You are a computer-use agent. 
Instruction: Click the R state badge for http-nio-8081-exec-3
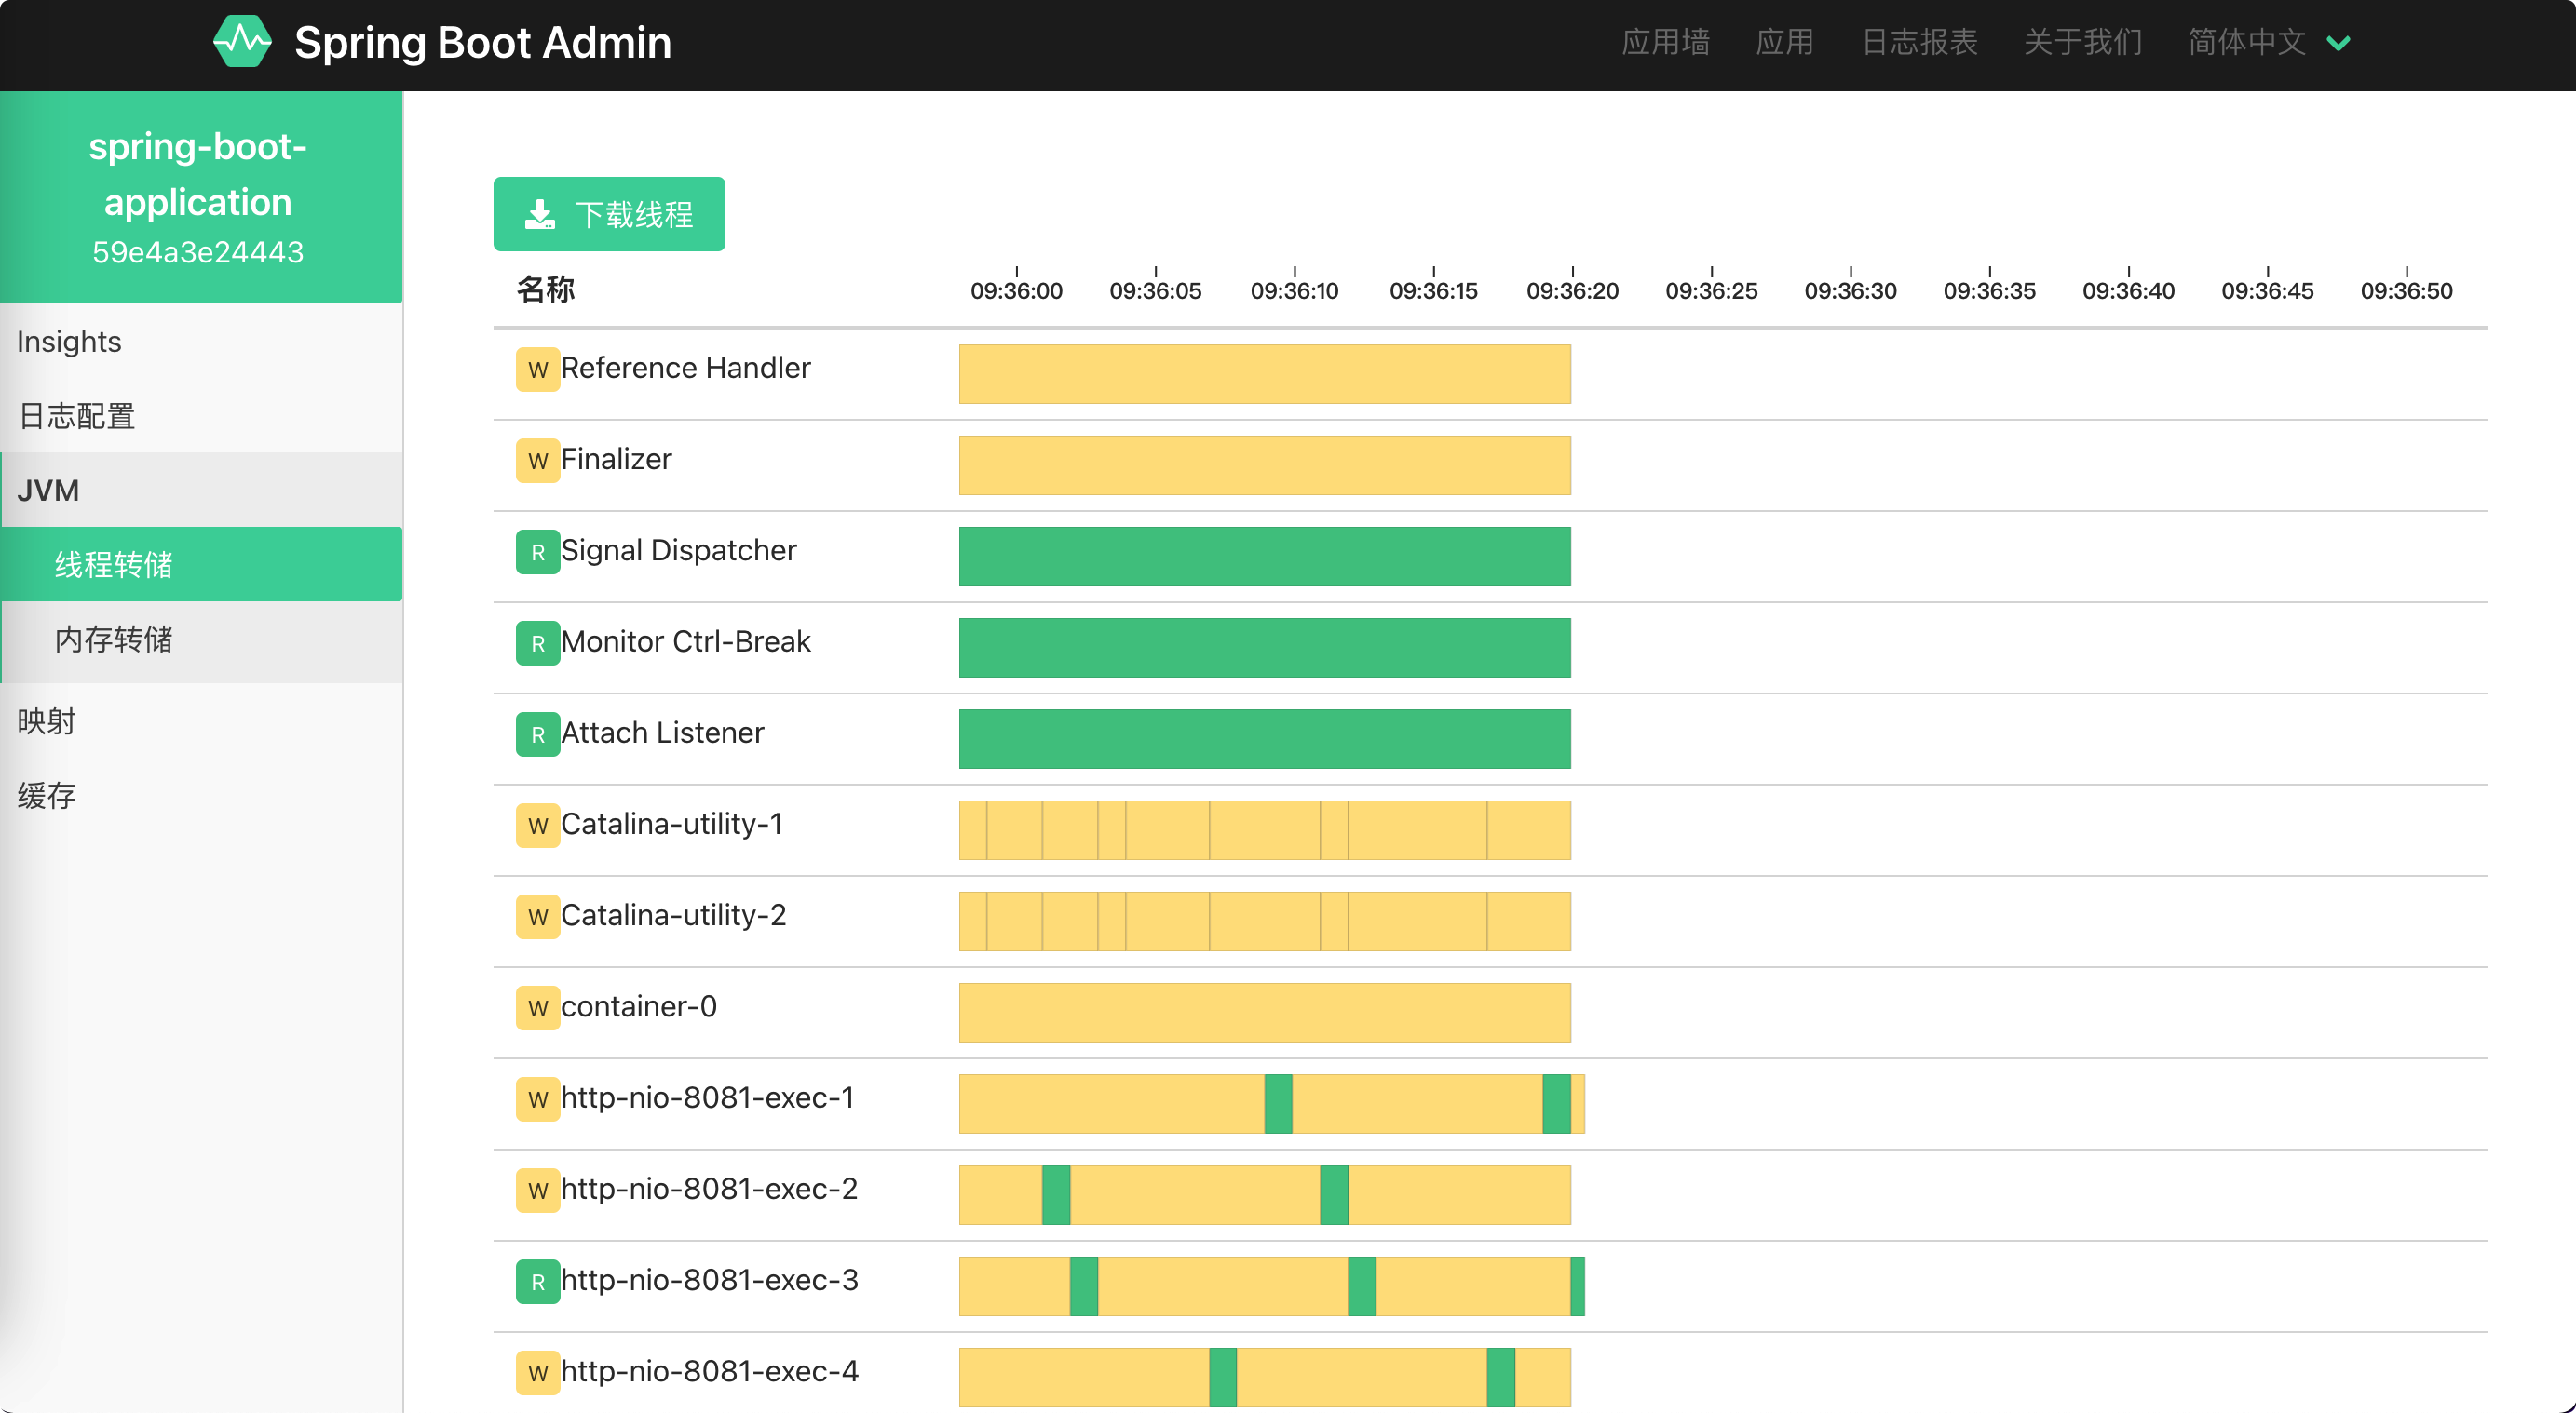point(538,1281)
